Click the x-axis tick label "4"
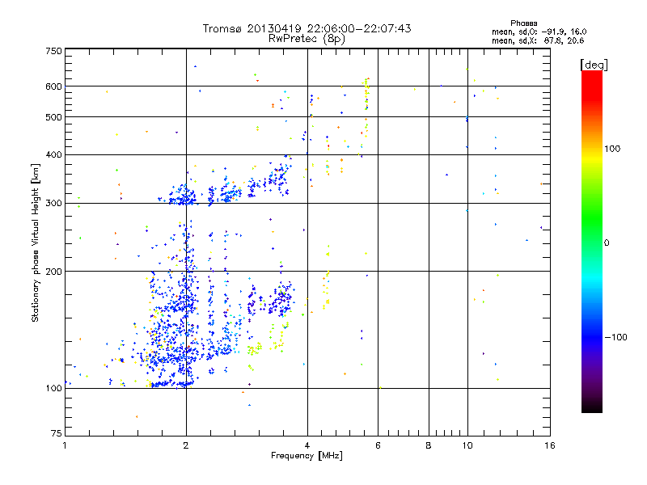647x485 pixels. 307,445
